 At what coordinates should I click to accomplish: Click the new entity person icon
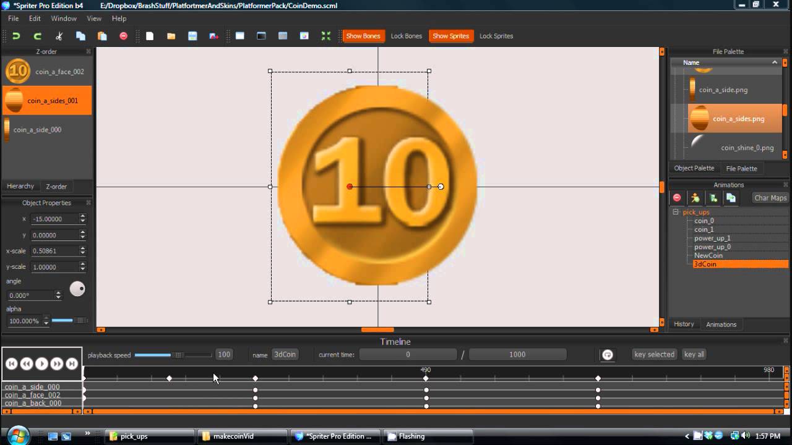coord(695,198)
